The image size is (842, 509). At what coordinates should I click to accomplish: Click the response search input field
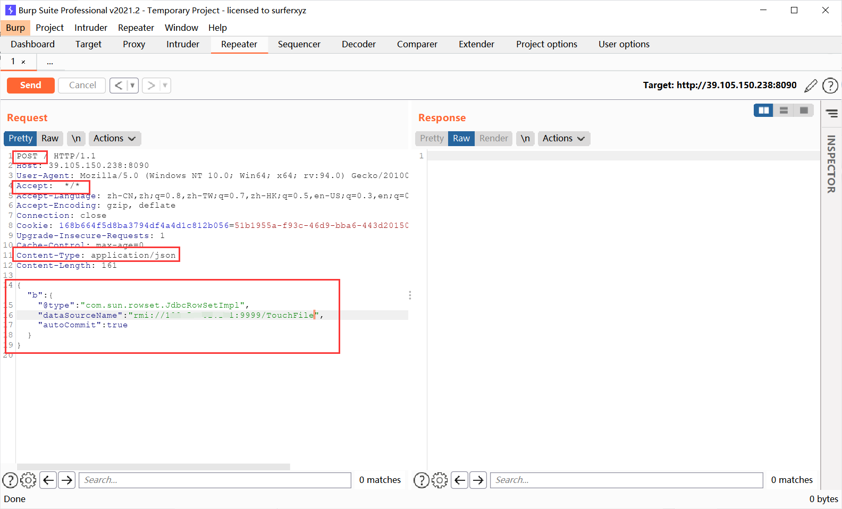tap(627, 480)
